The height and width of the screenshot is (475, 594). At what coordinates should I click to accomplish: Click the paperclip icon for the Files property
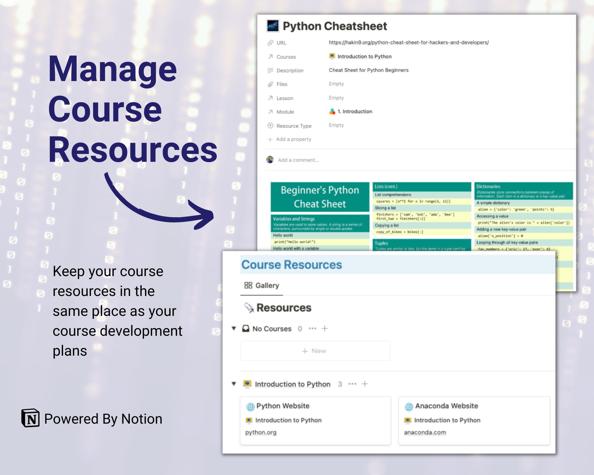point(270,84)
